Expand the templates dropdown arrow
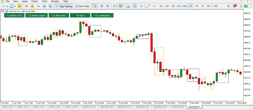This screenshot has height=110, width=253. click(15, 6)
